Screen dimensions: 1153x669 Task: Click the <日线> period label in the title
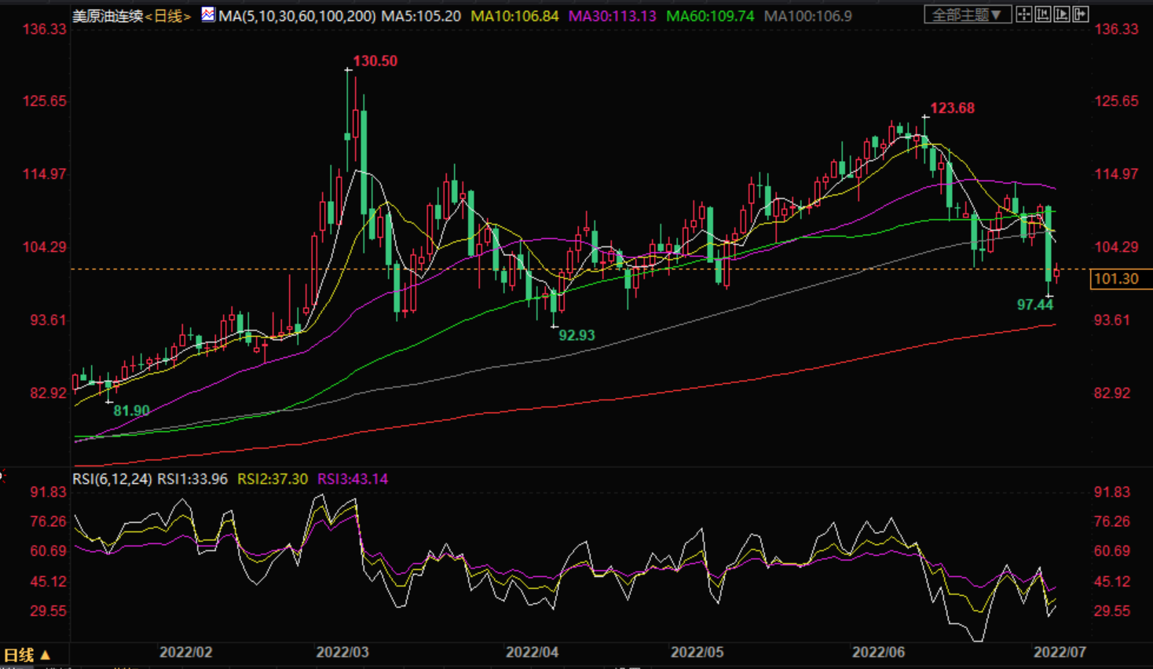click(x=167, y=16)
